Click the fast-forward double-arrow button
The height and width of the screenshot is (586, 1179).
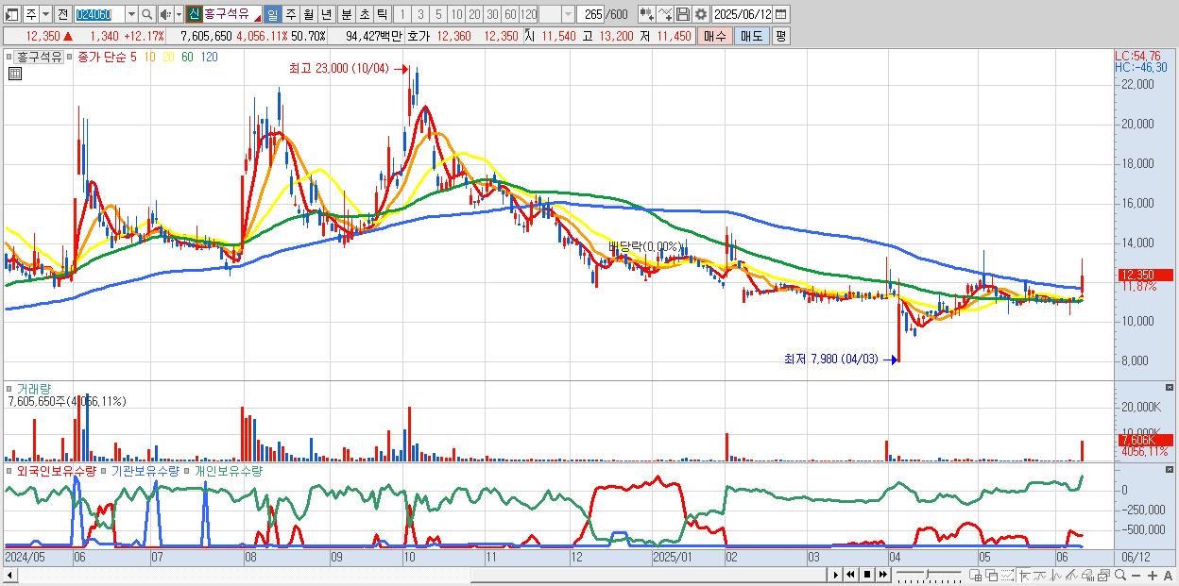tap(882, 575)
